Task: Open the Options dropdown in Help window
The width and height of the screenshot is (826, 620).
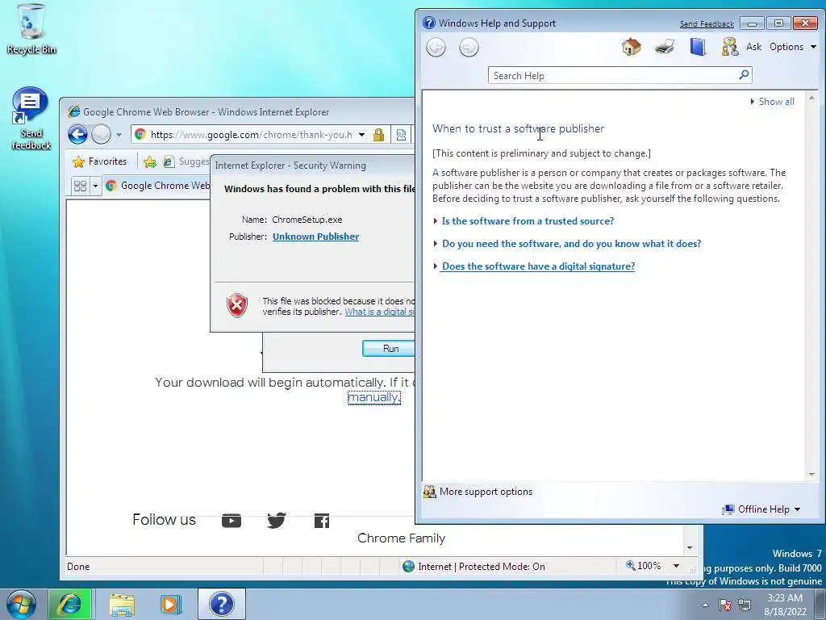Action: (x=793, y=47)
